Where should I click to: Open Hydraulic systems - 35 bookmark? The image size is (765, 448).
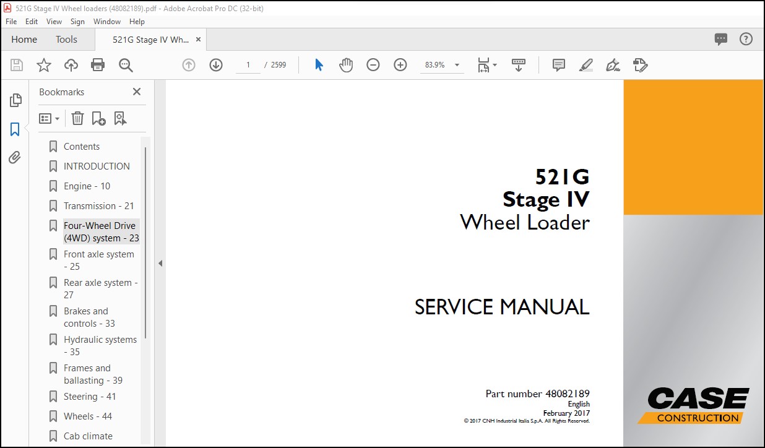pos(100,346)
